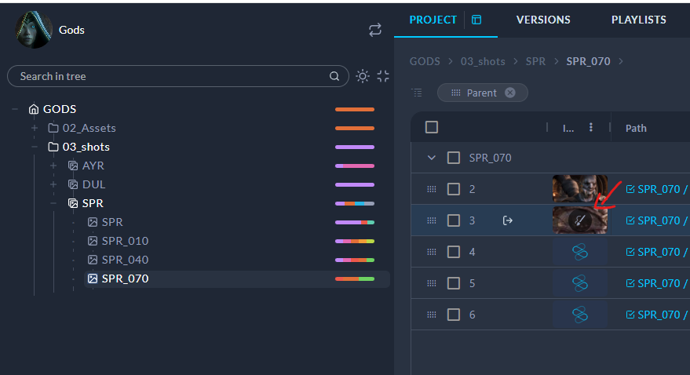The image size is (690, 375).
Task: Collapse the SPR_070 group chevron
Action: click(431, 158)
